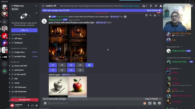Viewport: 195px width, 109px height.
Task: Open the emoji picker
Action: click(x=159, y=103)
